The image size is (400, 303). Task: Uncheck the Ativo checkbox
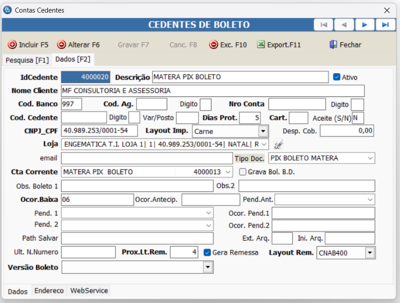click(336, 78)
